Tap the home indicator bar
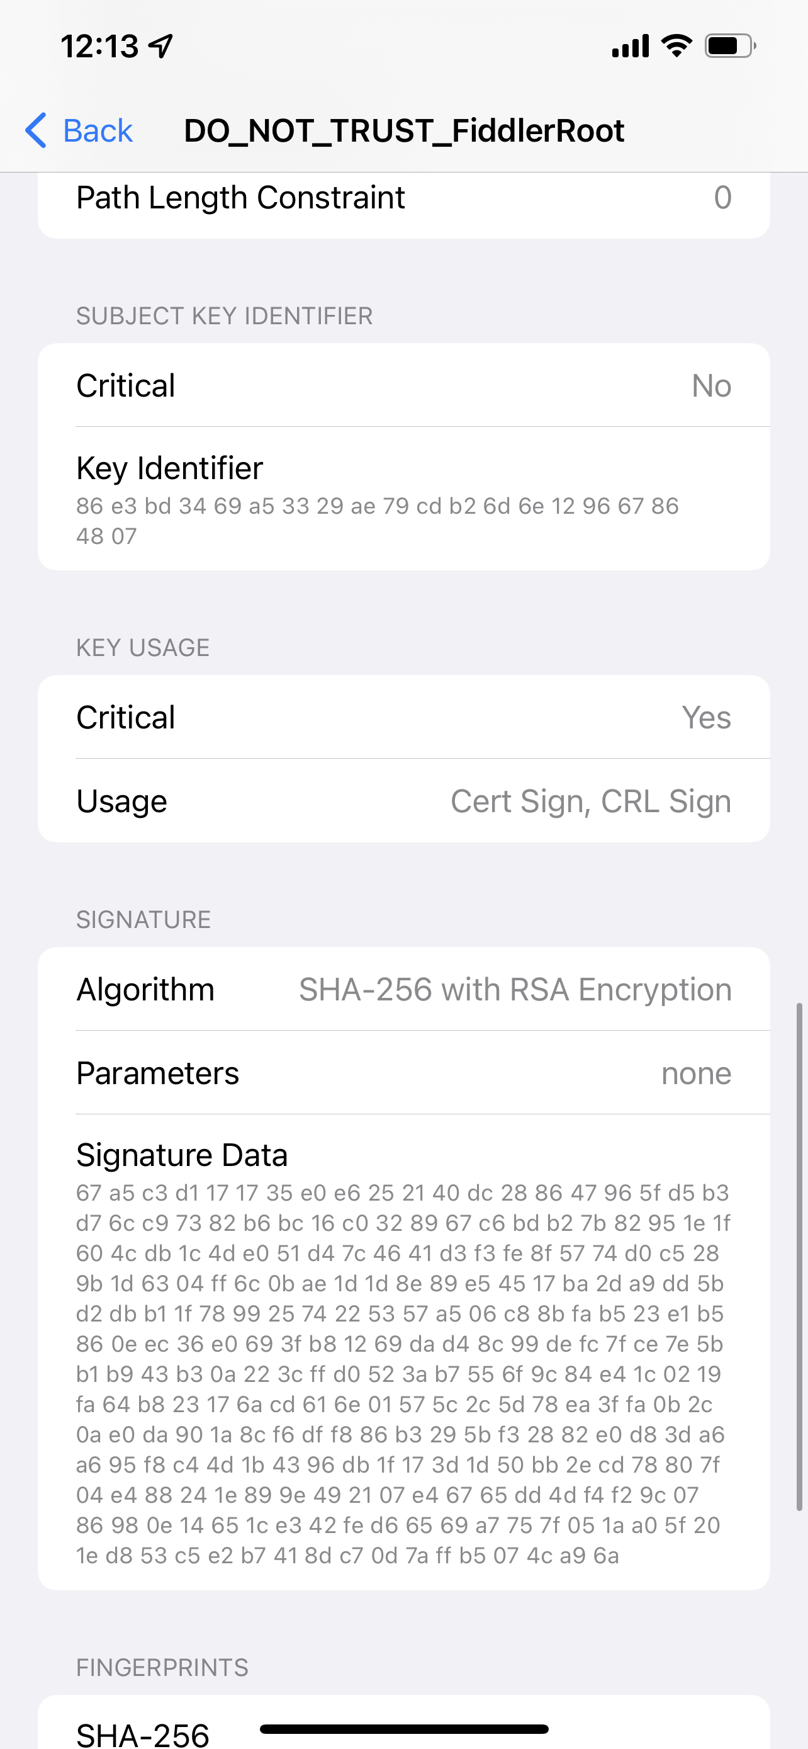 click(403, 1729)
